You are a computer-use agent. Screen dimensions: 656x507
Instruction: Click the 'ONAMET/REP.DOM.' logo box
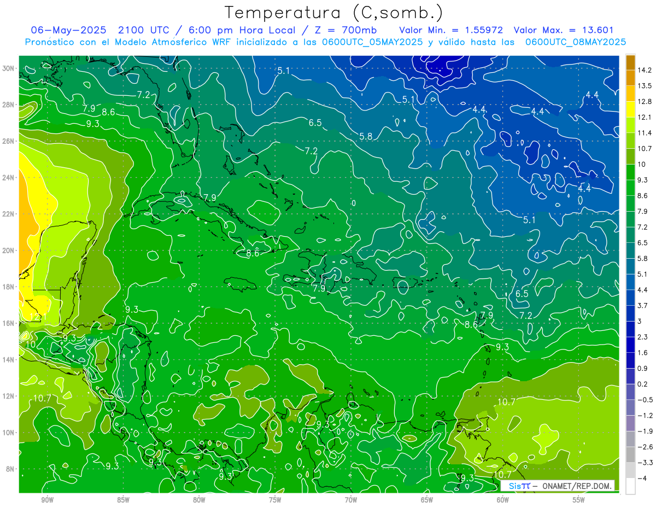click(557, 486)
